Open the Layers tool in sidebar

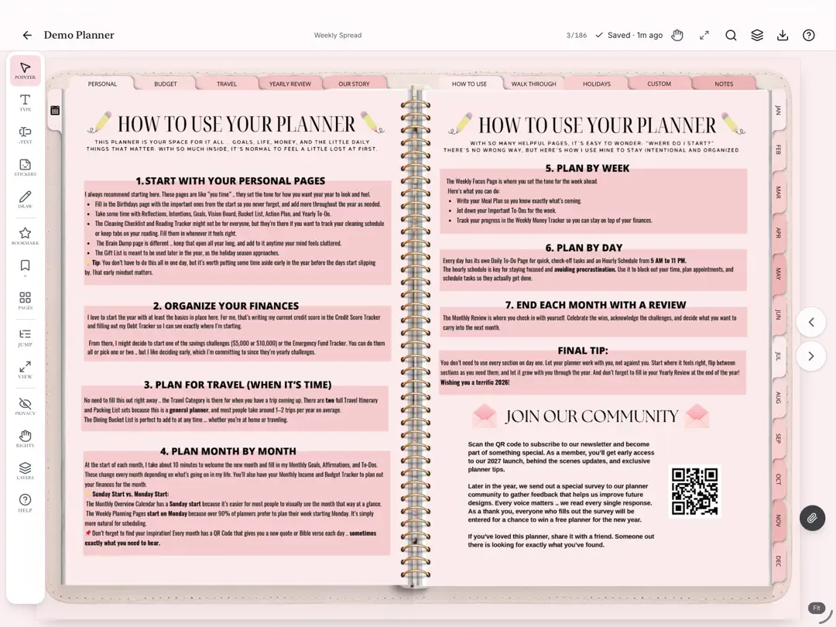tap(25, 471)
